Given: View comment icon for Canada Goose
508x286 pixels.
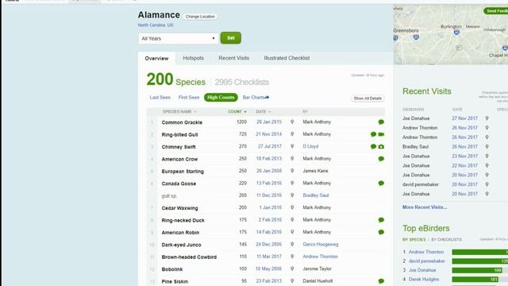Looking at the screenshot, I should (x=381, y=184).
